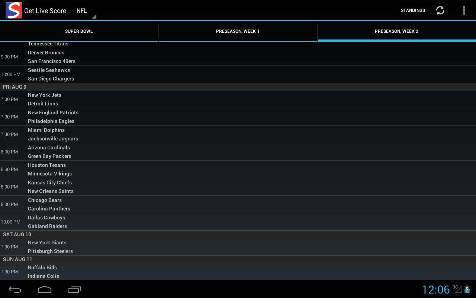
Task: Tap the Get Live Score title
Action: click(x=45, y=11)
